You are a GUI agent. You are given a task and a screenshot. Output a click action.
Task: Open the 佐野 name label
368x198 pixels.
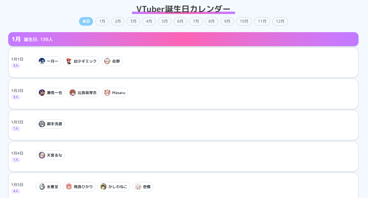tap(116, 61)
